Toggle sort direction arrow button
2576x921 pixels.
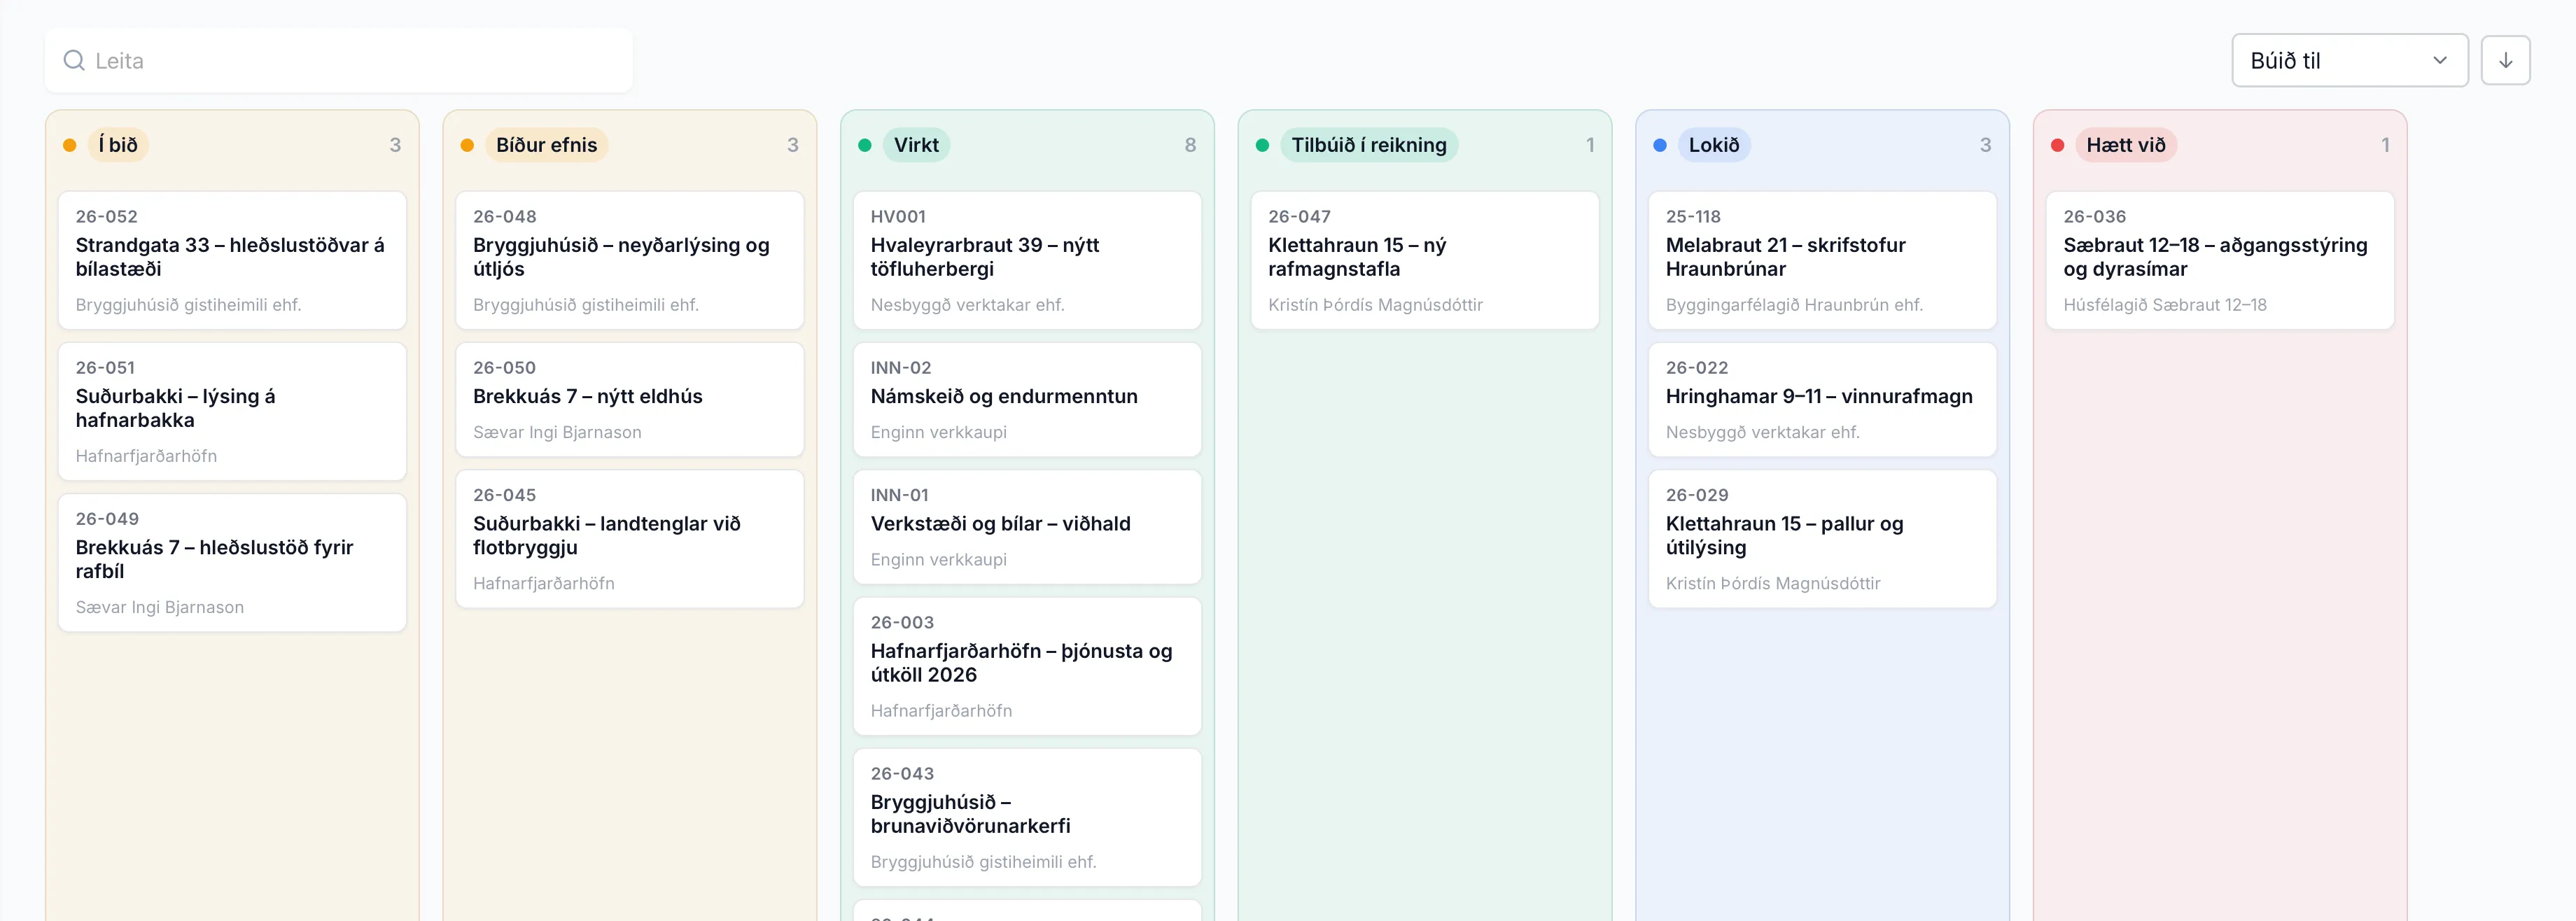2505,61
